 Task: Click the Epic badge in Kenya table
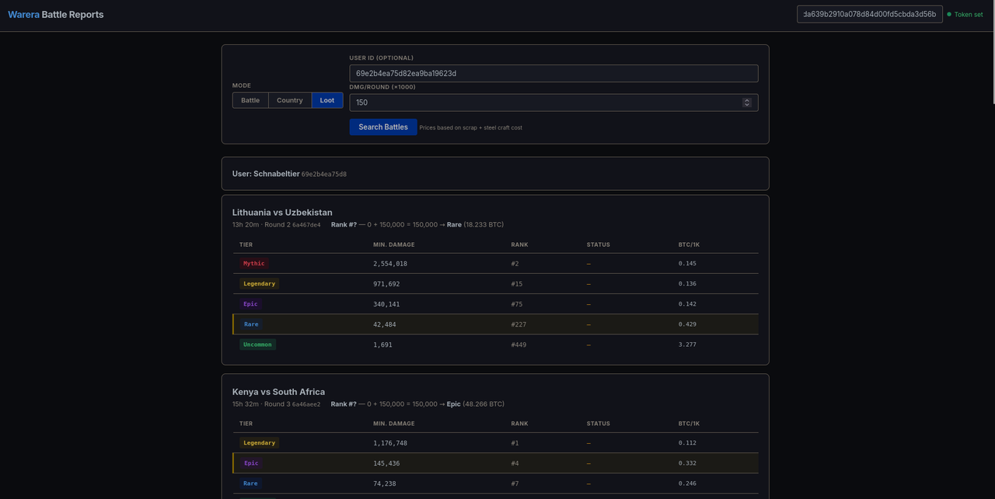(251, 463)
